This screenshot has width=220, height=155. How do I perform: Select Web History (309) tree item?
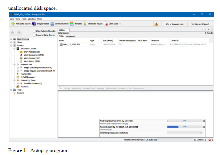point(32,61)
